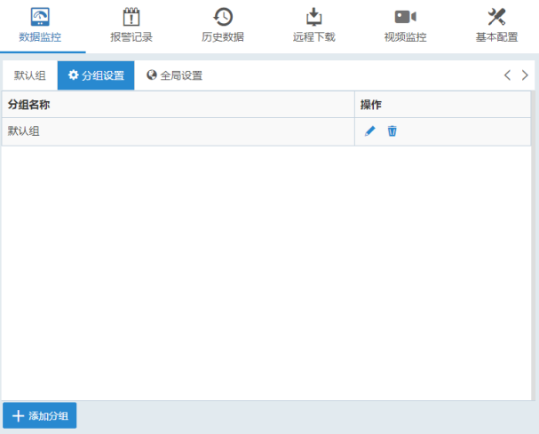The width and height of the screenshot is (539, 434).
Task: Delete the 默认组 group with trash icon
Action: pos(392,131)
